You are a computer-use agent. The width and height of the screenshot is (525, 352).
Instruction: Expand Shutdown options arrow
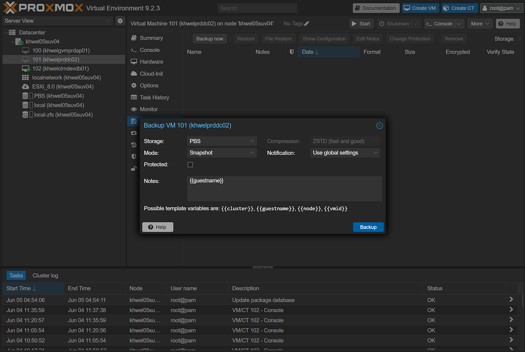click(x=415, y=24)
